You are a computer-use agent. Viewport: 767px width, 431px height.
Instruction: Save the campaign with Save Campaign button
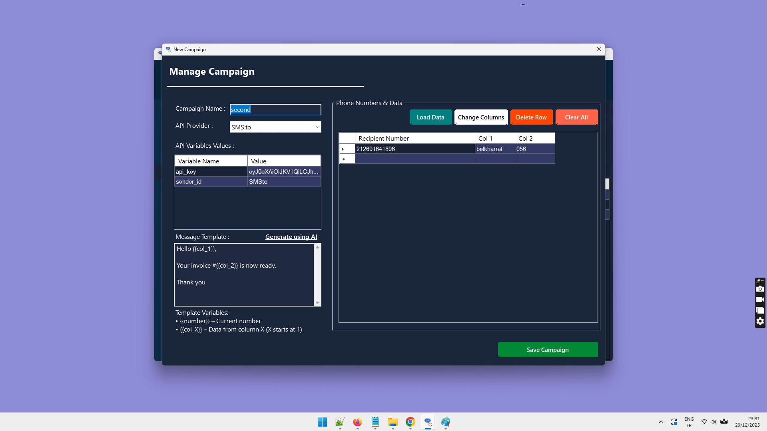coord(547,349)
